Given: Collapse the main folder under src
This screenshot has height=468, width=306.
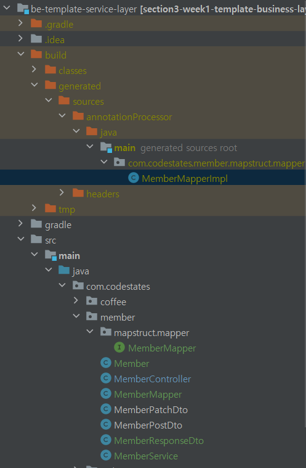Looking at the screenshot, I should coord(34,254).
